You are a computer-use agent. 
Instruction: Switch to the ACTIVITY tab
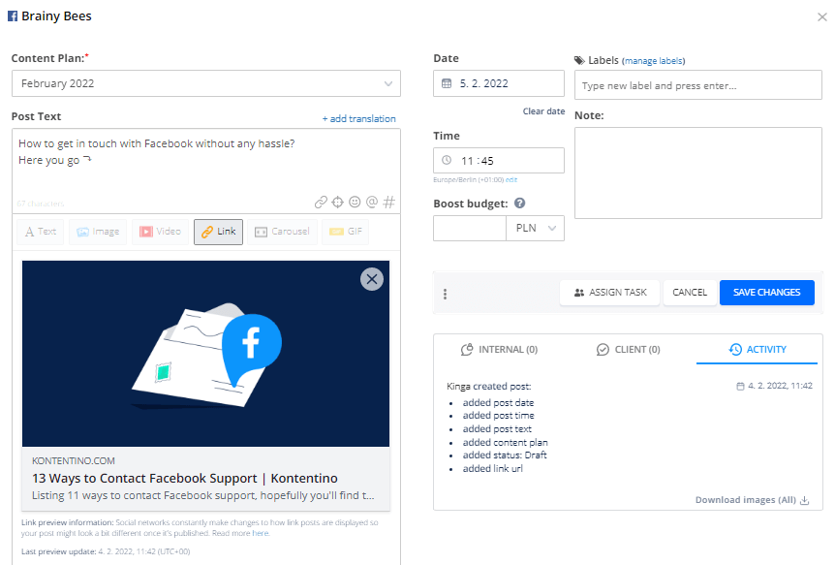tap(758, 350)
